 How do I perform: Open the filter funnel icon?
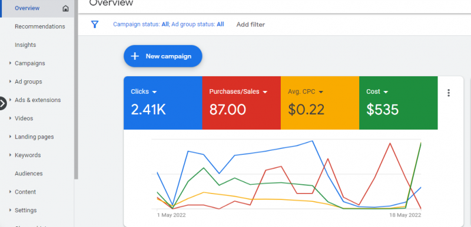pyautogui.click(x=95, y=25)
